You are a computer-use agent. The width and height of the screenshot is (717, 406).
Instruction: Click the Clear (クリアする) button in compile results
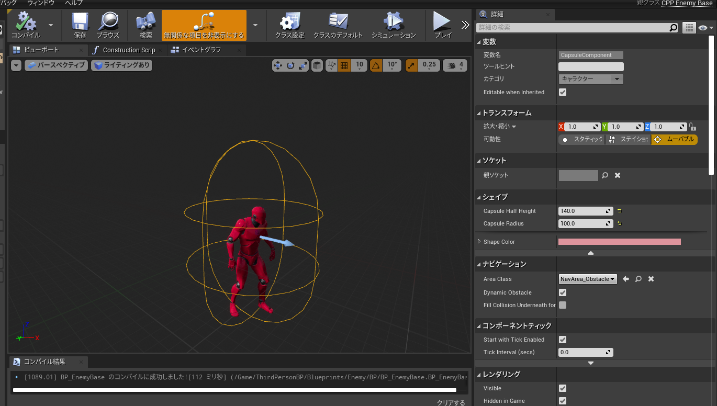[451, 402]
